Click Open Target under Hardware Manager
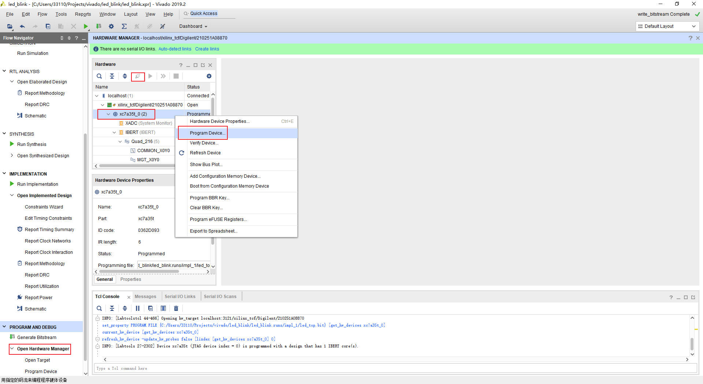 [37, 360]
